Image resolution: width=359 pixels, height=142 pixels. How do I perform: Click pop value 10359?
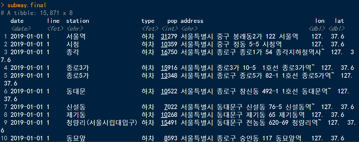[x=169, y=44]
